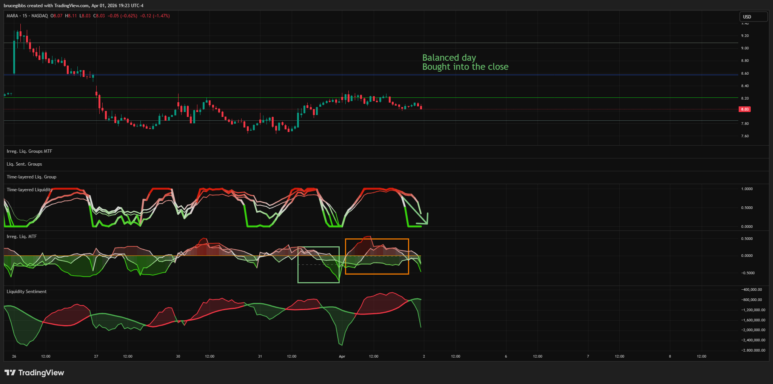Click the red 8.03 price label

(x=744, y=109)
